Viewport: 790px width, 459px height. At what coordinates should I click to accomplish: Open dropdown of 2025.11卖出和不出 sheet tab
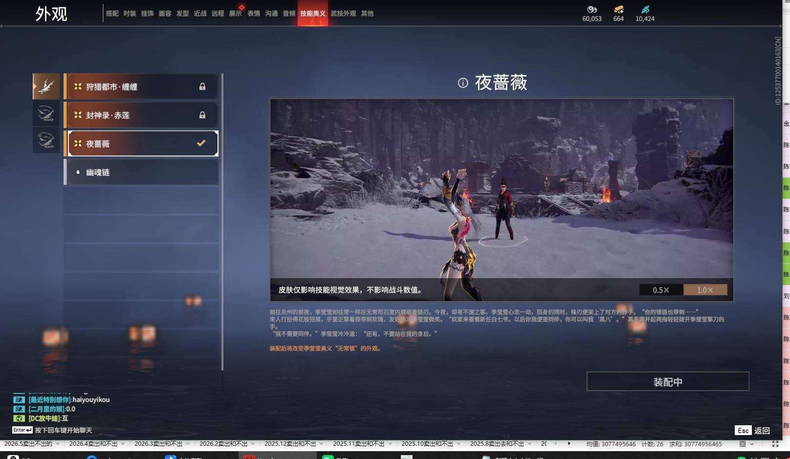tap(390, 444)
